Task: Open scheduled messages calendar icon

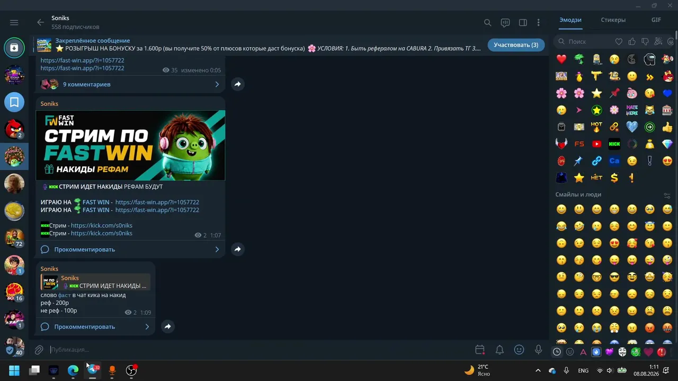Action: click(480, 350)
